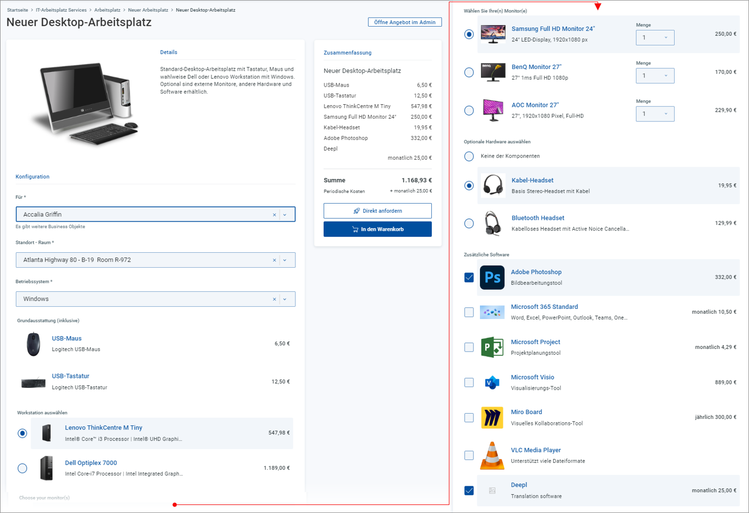This screenshot has width=749, height=513.
Task: Choose the BenQ Monitor 27" radio button
Action: tap(469, 72)
